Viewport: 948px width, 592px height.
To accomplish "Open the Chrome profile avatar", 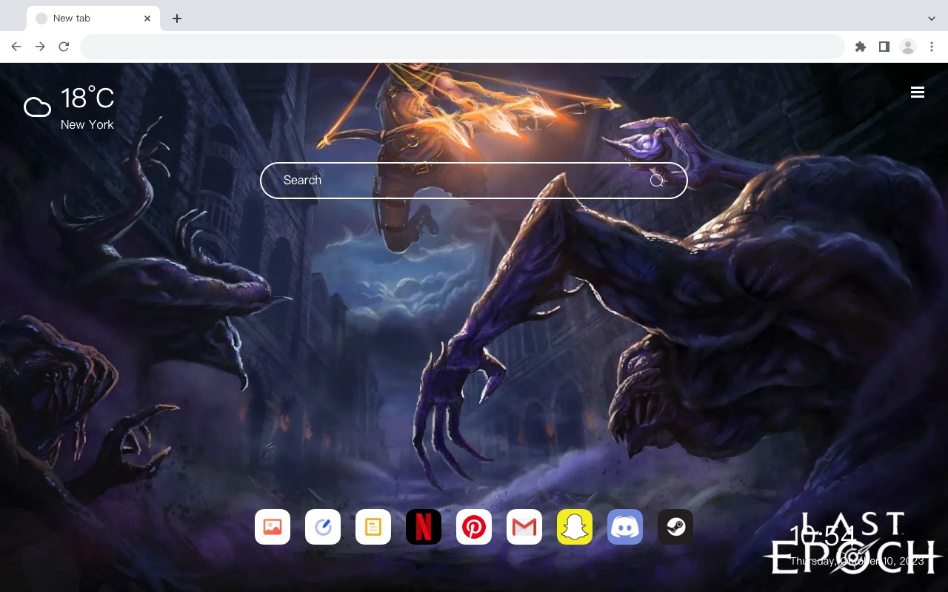I will (908, 47).
